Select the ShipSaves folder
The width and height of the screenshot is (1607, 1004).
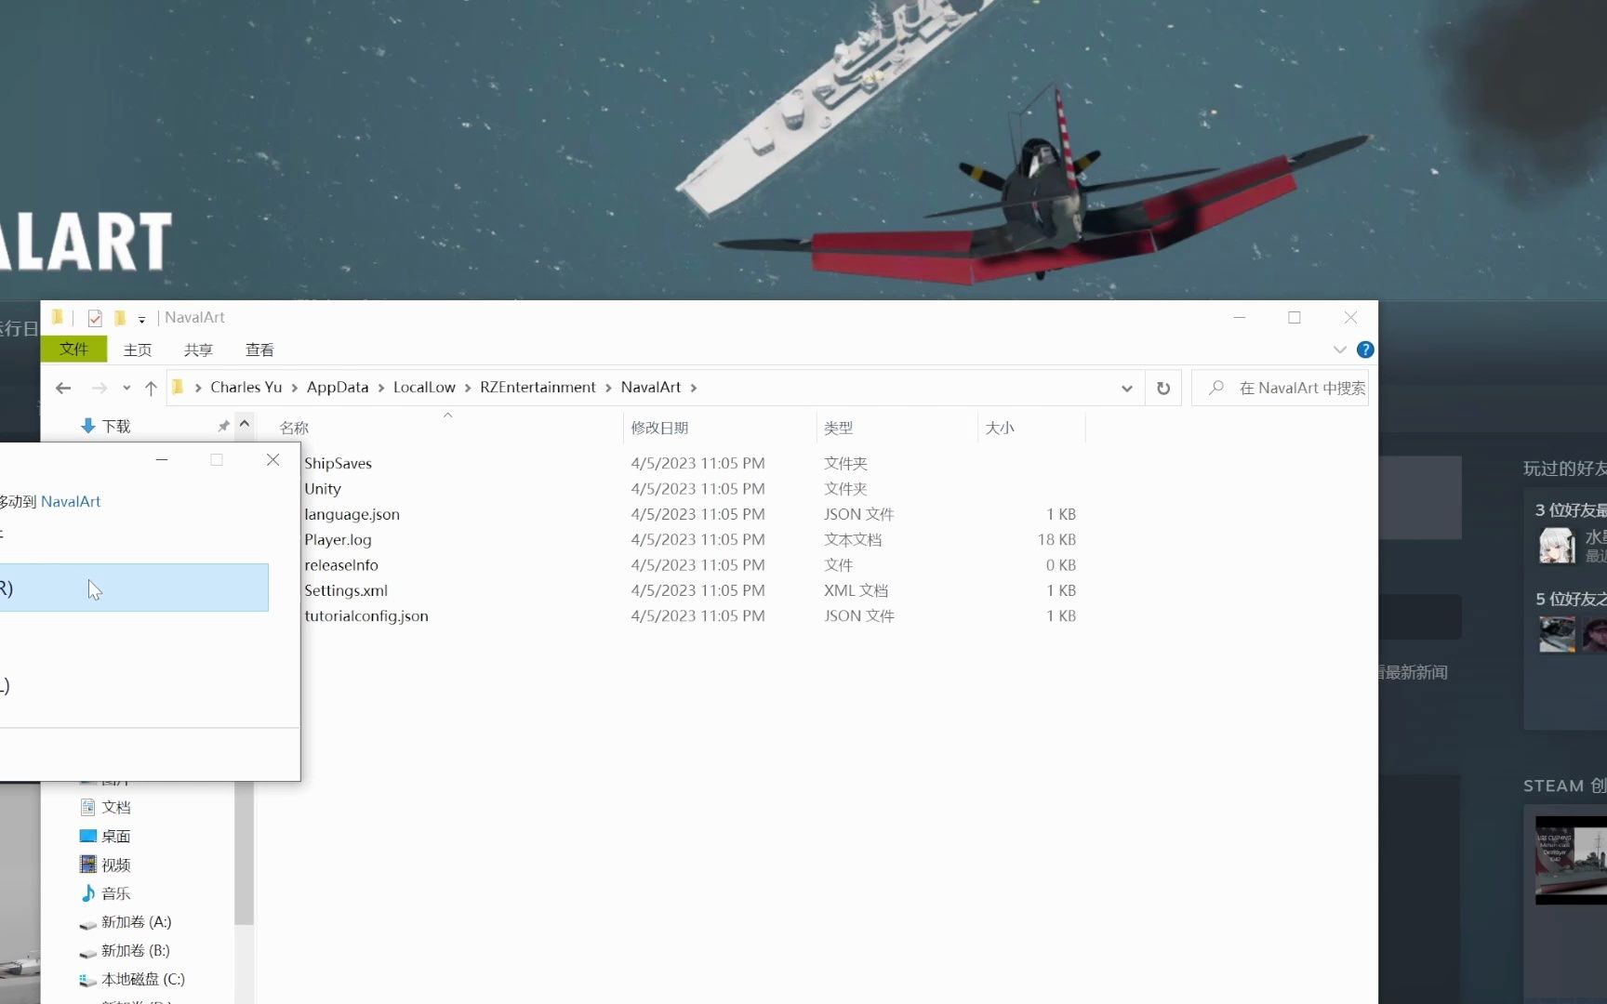click(338, 463)
